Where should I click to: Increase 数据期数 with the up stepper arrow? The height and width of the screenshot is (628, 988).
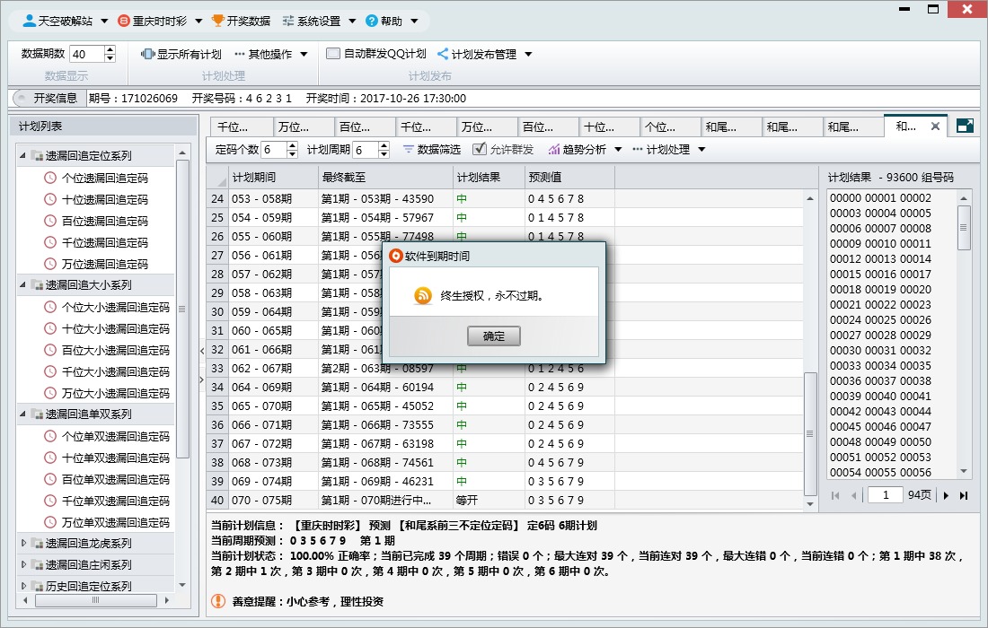click(x=110, y=48)
